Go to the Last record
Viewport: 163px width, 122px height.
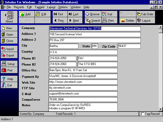coord(74,14)
